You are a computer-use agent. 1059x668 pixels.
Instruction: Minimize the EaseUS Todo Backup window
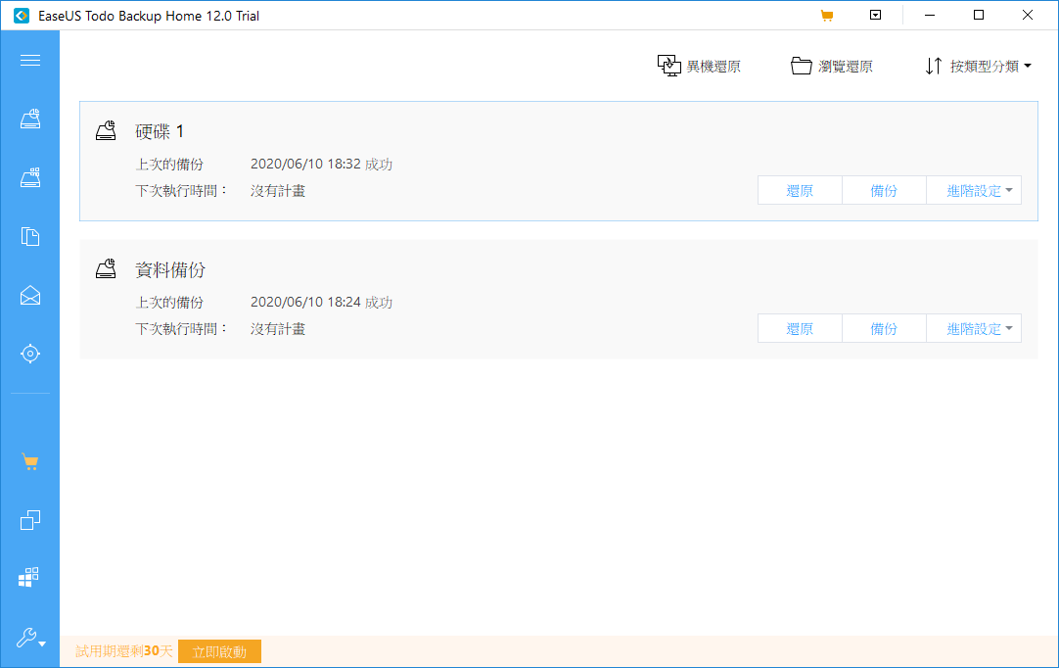930,15
